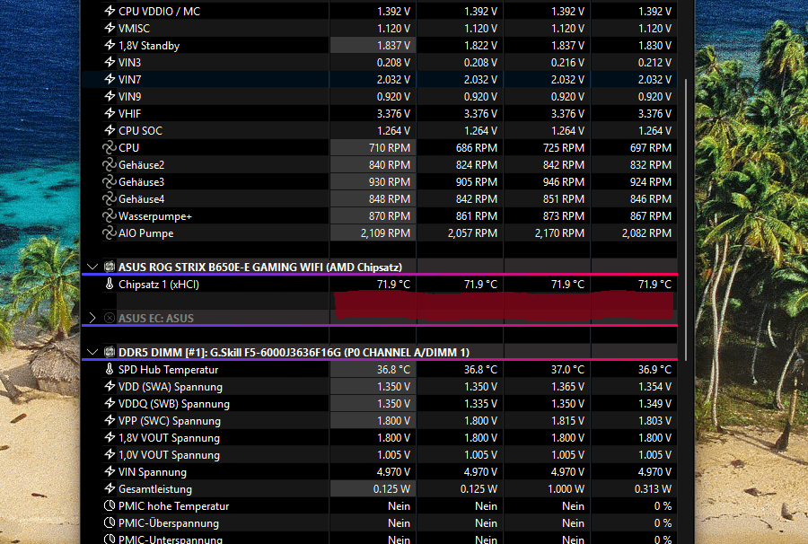Image resolution: width=808 pixels, height=544 pixels.
Task: Click the bolt icon beside VDD (SWA) Spannung
Action: coord(110,386)
